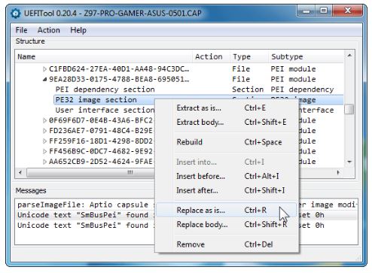Click the Section type cell of PEI dependency
372x273 pixels.
click(248, 89)
